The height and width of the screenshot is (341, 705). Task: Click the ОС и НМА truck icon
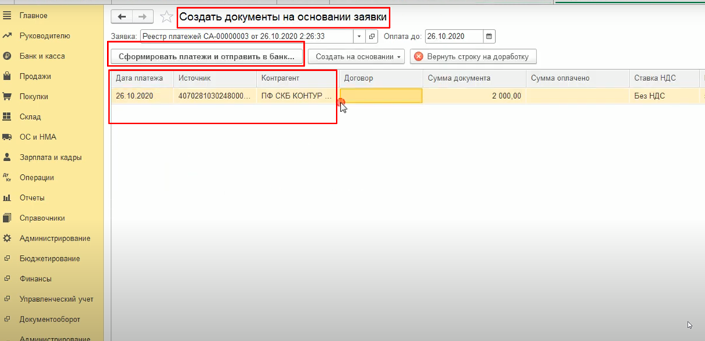pos(7,137)
